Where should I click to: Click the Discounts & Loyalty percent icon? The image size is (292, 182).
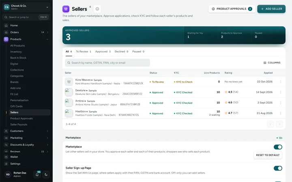tap(6, 145)
